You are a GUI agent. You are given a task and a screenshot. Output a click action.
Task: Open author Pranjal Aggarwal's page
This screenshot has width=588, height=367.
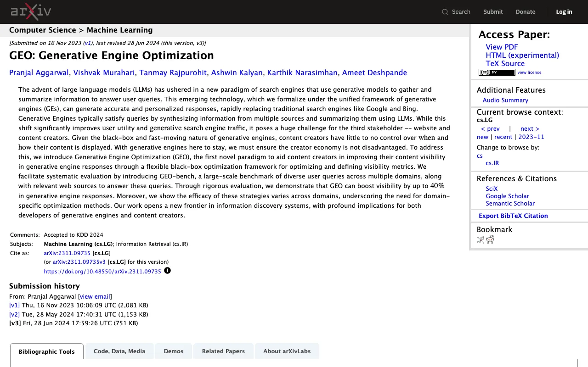[39, 72]
